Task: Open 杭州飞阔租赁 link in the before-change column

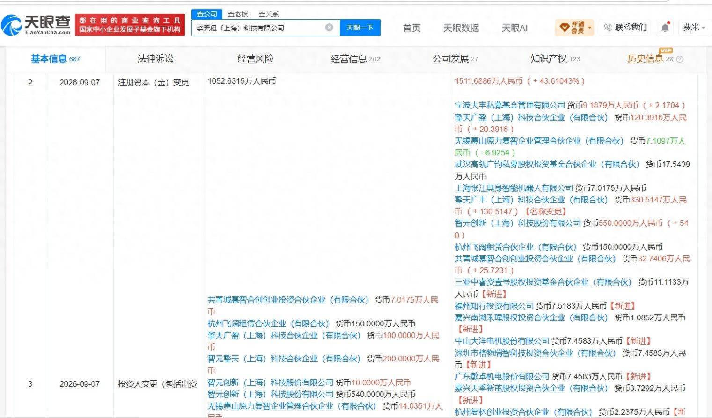Action: [269, 324]
